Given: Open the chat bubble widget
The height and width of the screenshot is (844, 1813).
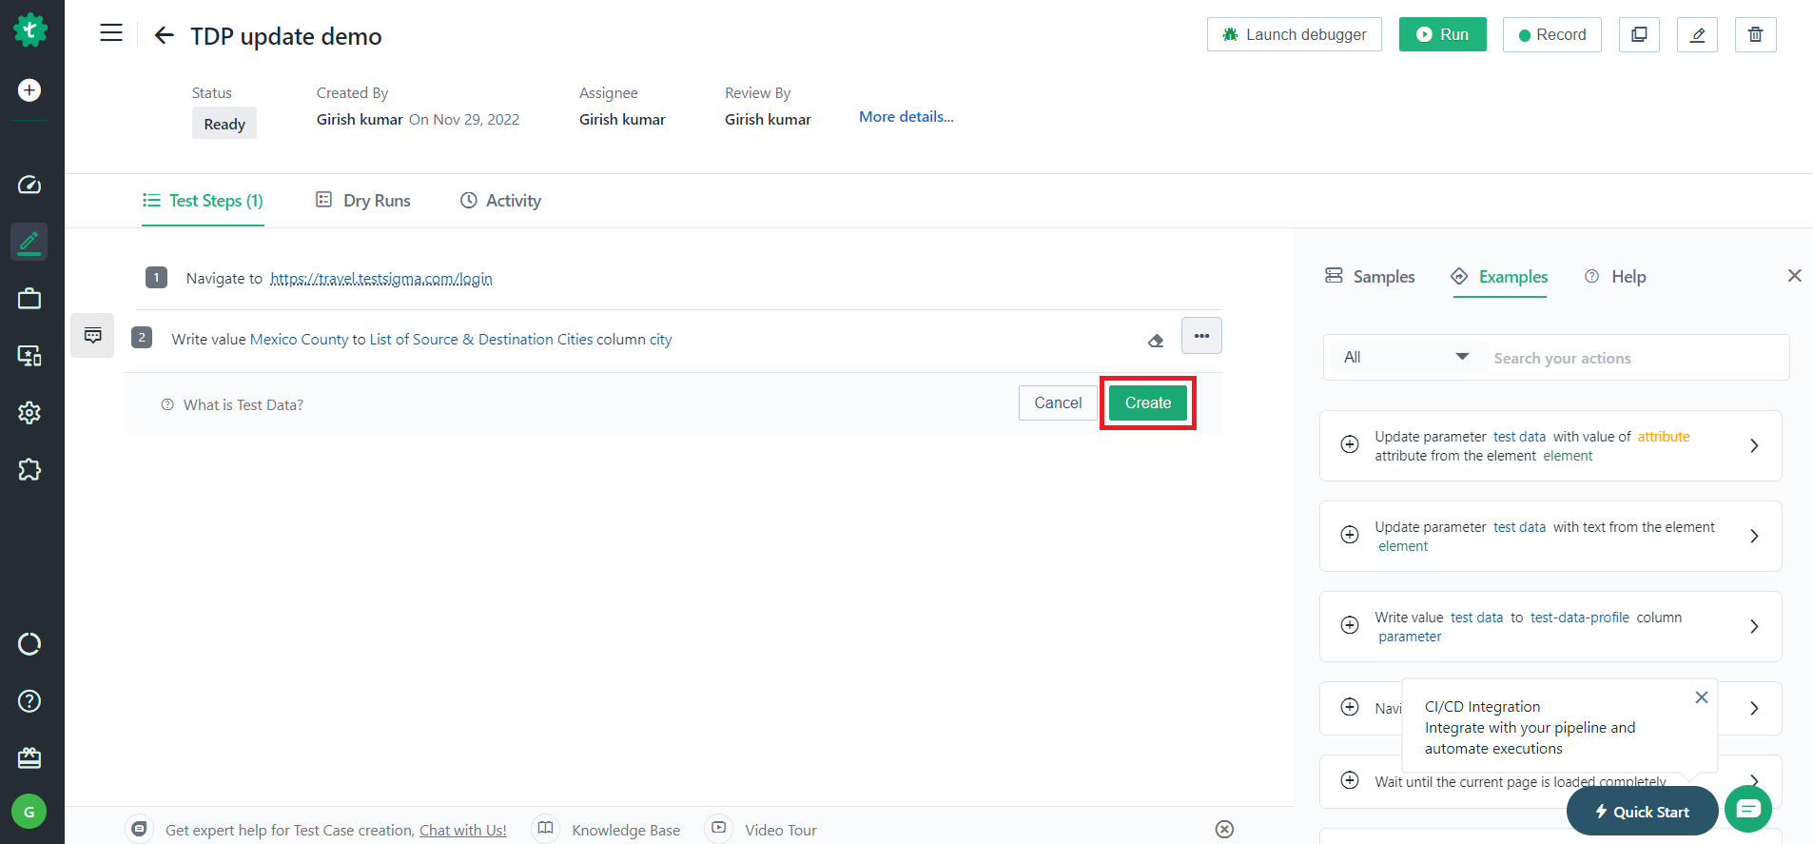Looking at the screenshot, I should click(1748, 809).
